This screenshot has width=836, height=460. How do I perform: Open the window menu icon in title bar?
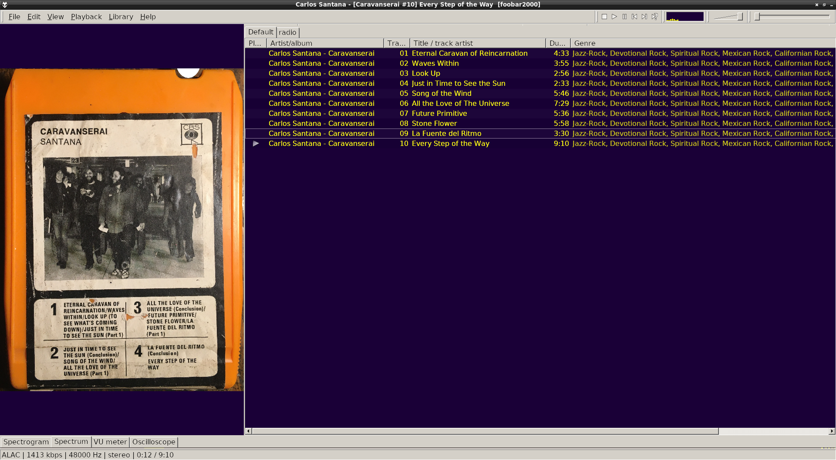(5, 4)
